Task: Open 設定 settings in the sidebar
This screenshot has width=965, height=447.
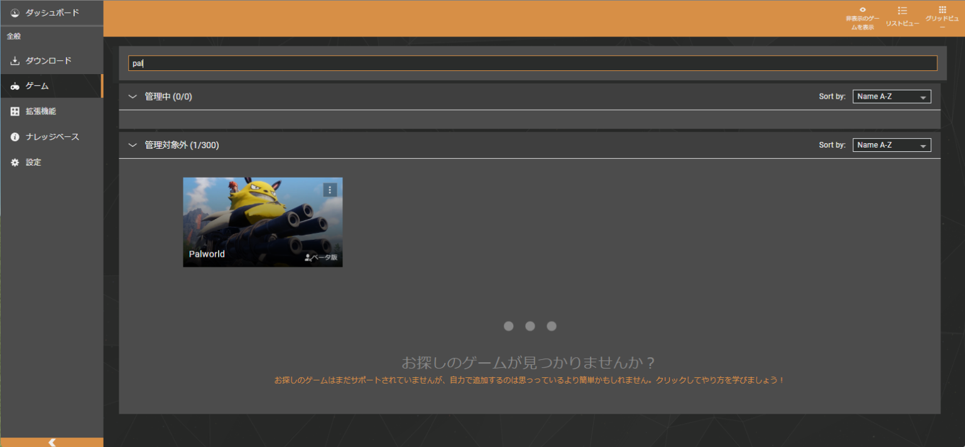Action: (x=14, y=162)
